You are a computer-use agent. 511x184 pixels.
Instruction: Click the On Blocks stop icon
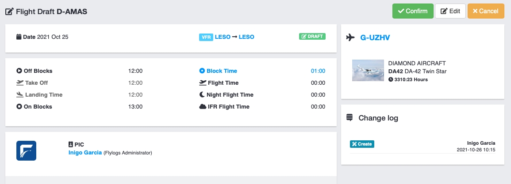(19, 106)
